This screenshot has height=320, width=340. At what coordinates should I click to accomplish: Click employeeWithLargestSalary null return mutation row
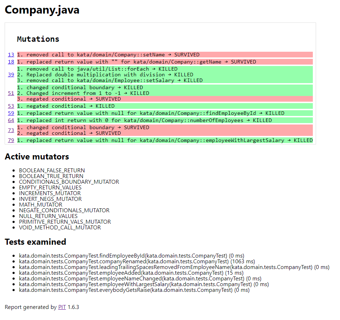click(165, 140)
